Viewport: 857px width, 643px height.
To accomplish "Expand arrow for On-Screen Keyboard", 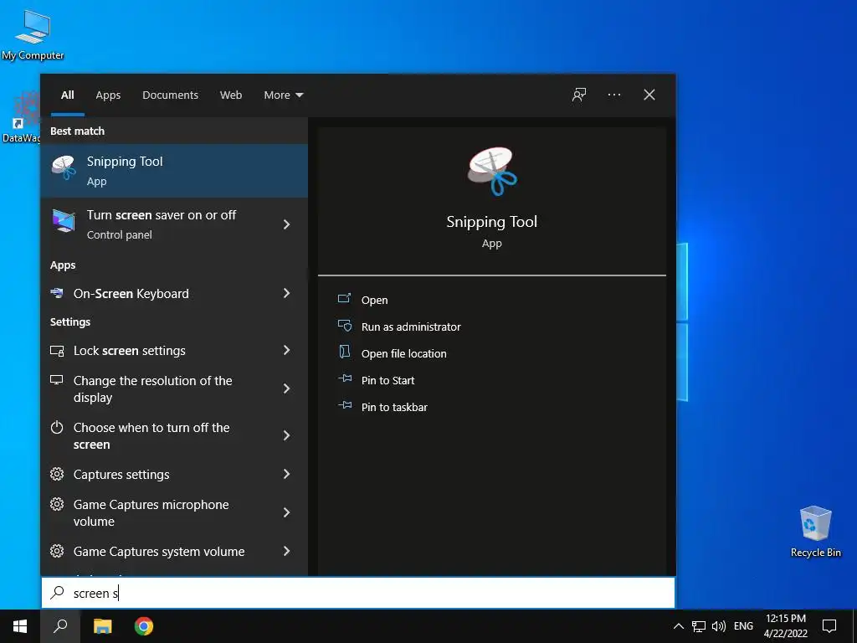I will pyautogui.click(x=286, y=293).
